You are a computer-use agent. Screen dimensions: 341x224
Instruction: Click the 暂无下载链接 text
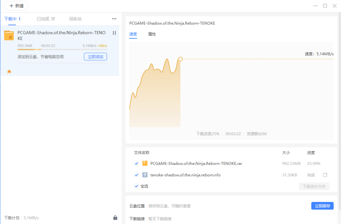160,219
